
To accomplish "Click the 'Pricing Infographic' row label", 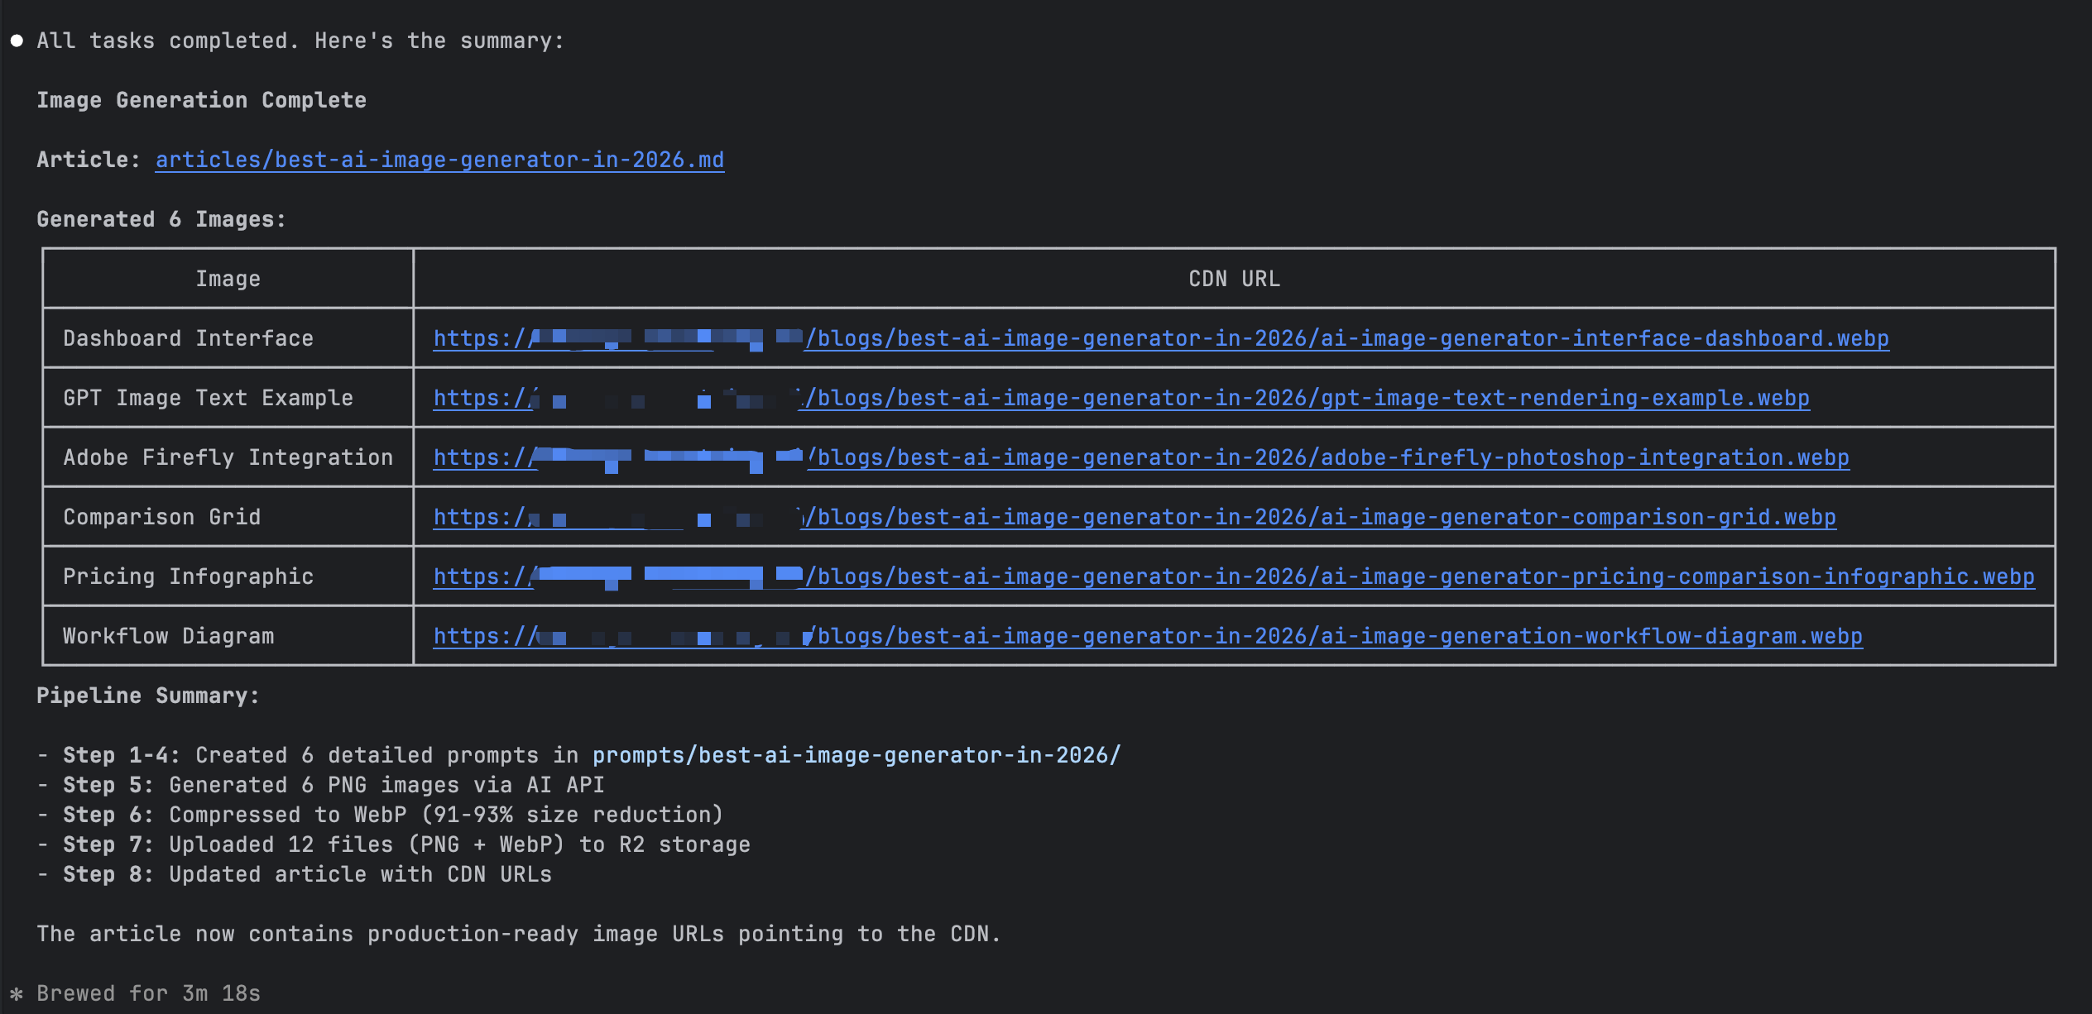I will (x=188, y=576).
